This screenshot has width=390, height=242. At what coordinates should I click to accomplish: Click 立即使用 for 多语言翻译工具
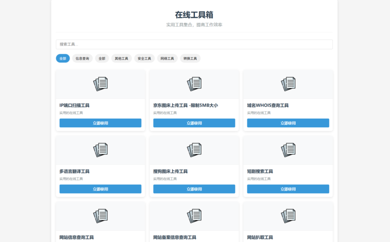[x=101, y=189]
